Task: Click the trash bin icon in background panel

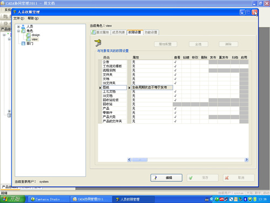Action: point(9,115)
